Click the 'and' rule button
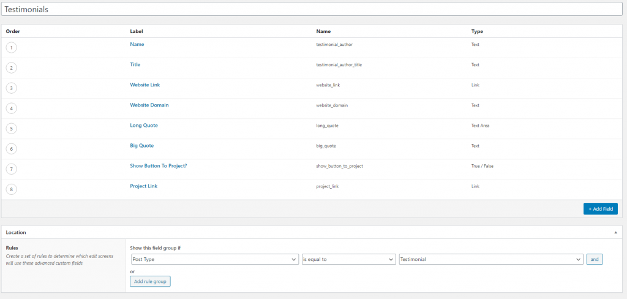Image resolution: width=627 pixels, height=299 pixels. (595, 259)
